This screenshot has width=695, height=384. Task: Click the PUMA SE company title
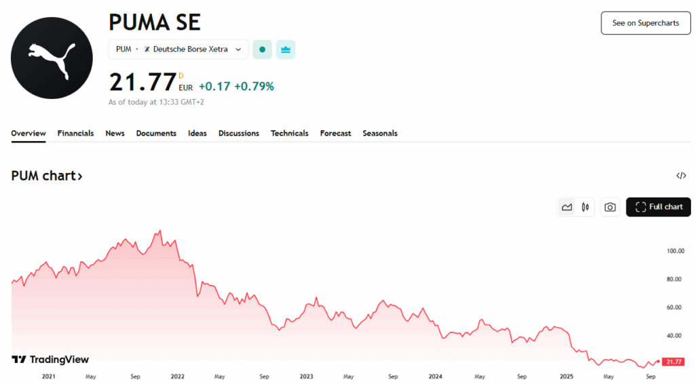click(x=155, y=22)
